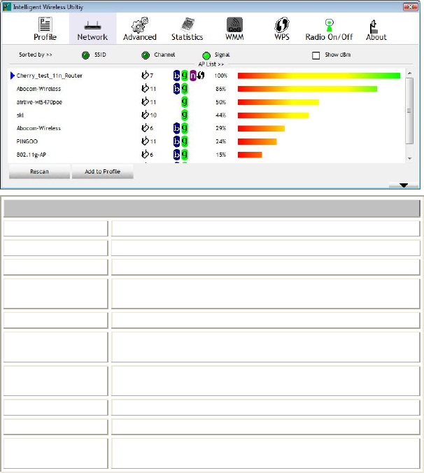This screenshot has width=424, height=473.
Task: Select the PINGOO network
Action: [x=27, y=141]
